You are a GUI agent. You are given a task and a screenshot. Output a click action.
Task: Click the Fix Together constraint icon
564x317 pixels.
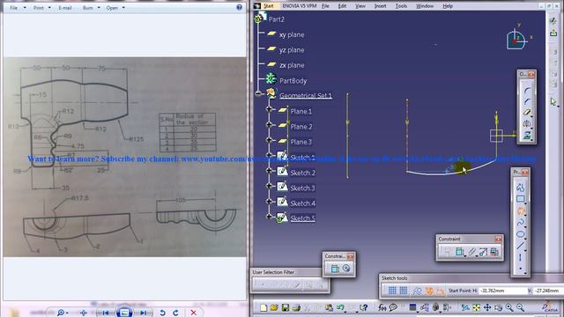point(471,252)
